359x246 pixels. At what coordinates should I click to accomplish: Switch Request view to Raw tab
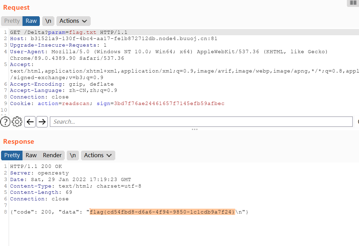point(31,21)
